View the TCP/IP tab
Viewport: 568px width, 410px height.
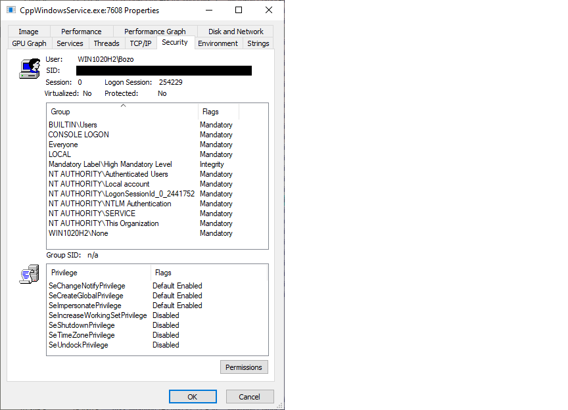tap(140, 43)
